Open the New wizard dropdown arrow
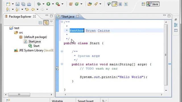182x102 pixels. click(13, 4)
